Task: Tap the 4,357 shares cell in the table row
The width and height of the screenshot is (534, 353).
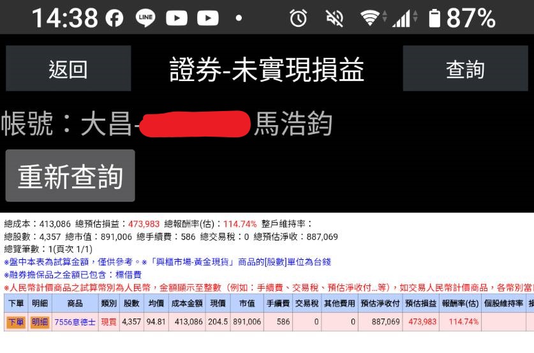Action: [131, 322]
